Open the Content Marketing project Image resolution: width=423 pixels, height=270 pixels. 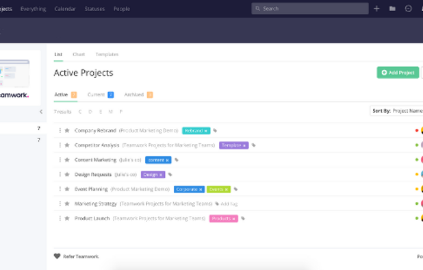point(96,160)
